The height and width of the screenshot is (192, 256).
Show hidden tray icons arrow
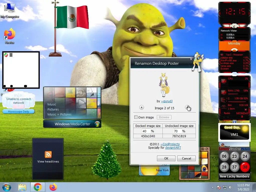click(212, 187)
